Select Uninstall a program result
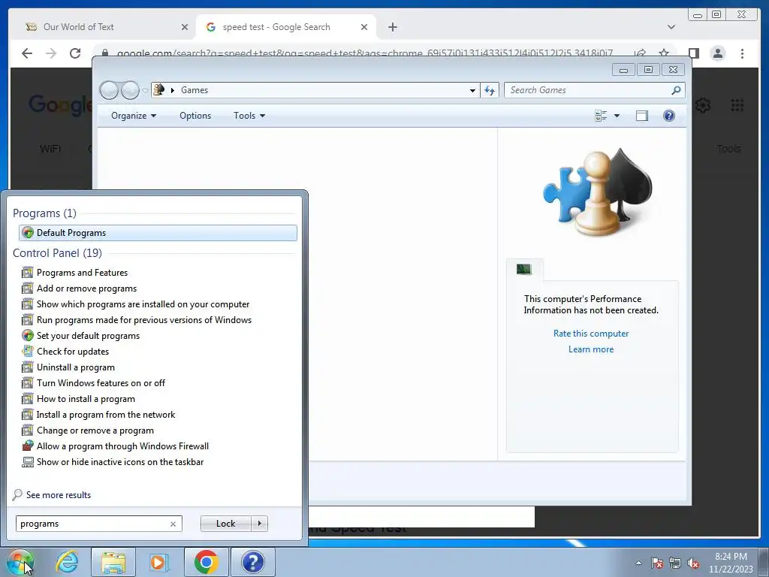Viewport: 769px width, 577px height. point(76,367)
